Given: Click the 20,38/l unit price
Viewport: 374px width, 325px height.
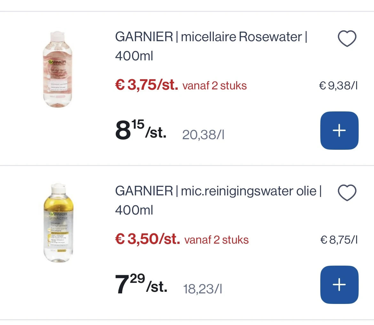Looking at the screenshot, I should point(203,135).
